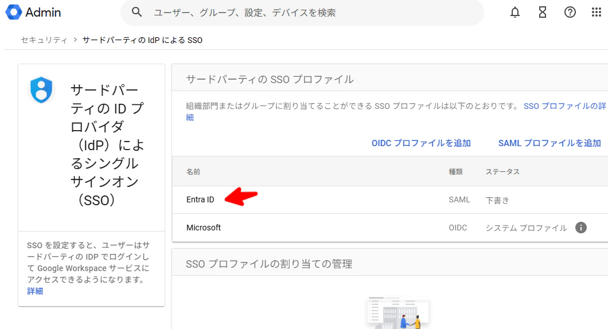Click SAML プロファイルを追加
This screenshot has width=608, height=329.
pyautogui.click(x=549, y=143)
